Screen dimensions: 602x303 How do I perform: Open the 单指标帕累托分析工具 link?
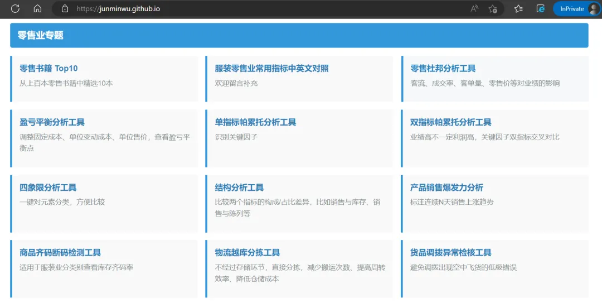[255, 122]
